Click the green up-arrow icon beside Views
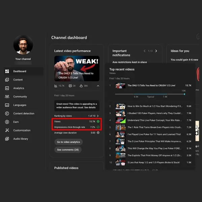Screen dimensions: 202x202 [x=98, y=121]
